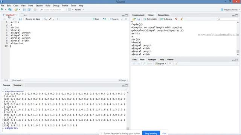Open the Export dropdown in Plots pane

click(x=161, y=63)
